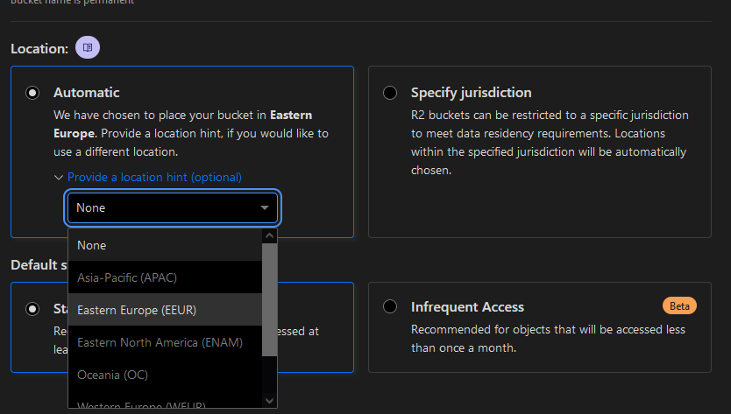This screenshot has height=414, width=731.
Task: Click the location hint dropdown arrow
Action: [x=265, y=208]
